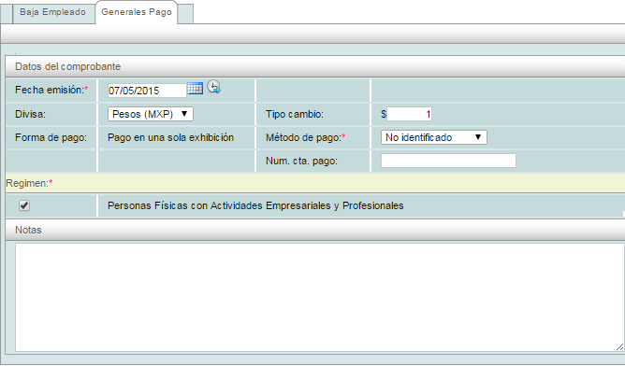Click the Datos del comprobante section header
625x366 pixels.
click(x=315, y=66)
